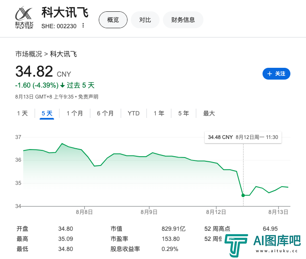The width and height of the screenshot is (306, 259).
Task: Click the 52 周高点 value 64.95
Action: (x=270, y=229)
